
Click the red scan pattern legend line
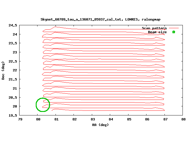point(174,28)
